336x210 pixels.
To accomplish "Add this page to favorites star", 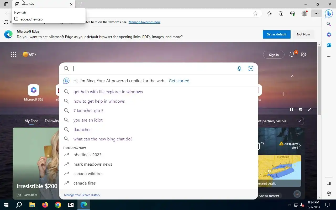I will (255, 14).
